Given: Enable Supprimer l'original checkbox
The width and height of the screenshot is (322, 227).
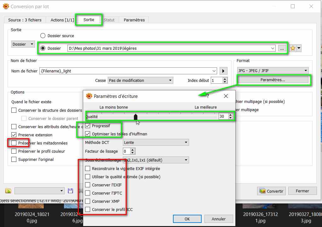Looking at the screenshot, I should point(14,160).
